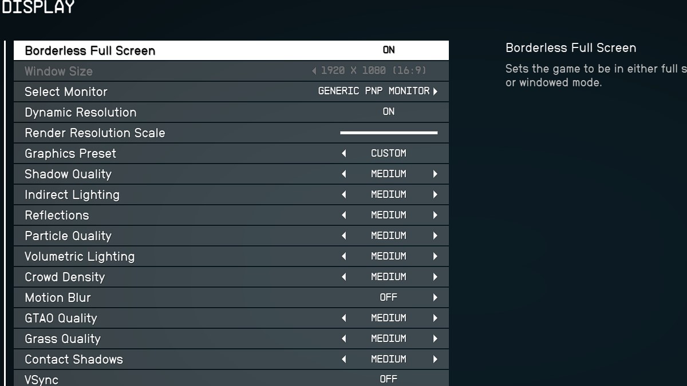Click the left arrow on GTAO Quality

343,318
